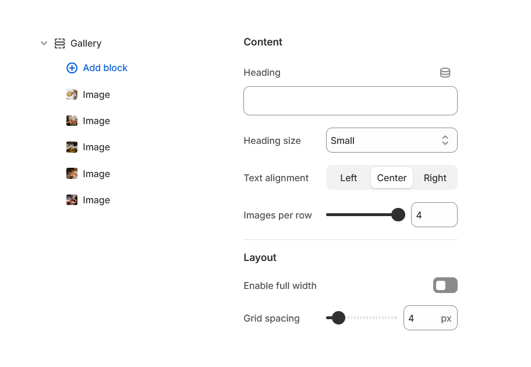Click the Gallery section icon
Viewport: 531px width, 367px height.
(60, 43)
